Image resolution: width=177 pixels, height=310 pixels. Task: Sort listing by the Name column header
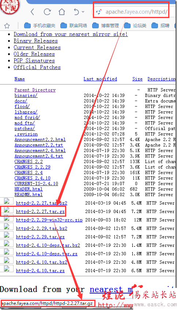pyautogui.click(x=19, y=79)
